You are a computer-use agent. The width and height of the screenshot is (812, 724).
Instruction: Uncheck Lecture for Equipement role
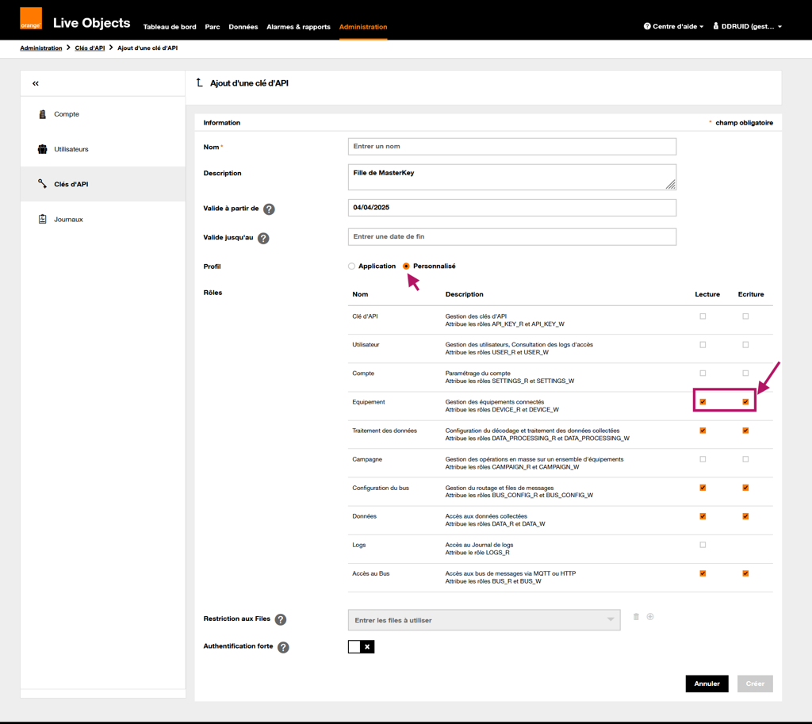click(703, 402)
